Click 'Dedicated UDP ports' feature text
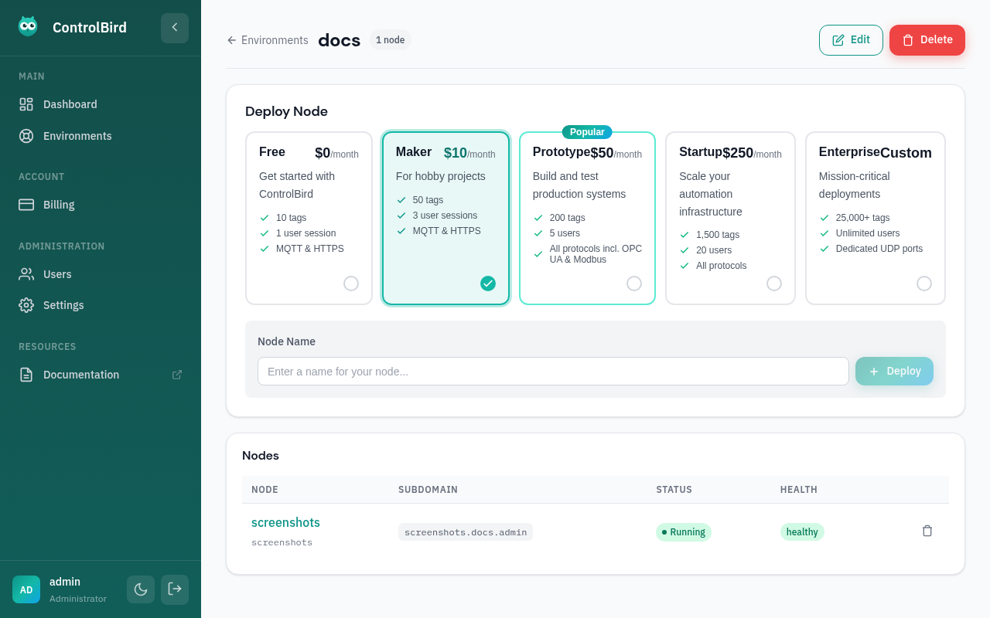The width and height of the screenshot is (990, 618). pyautogui.click(x=879, y=249)
